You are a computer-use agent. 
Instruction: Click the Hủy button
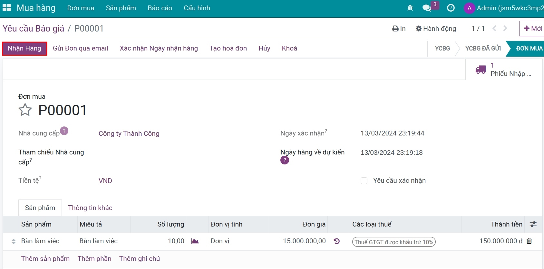coord(264,48)
